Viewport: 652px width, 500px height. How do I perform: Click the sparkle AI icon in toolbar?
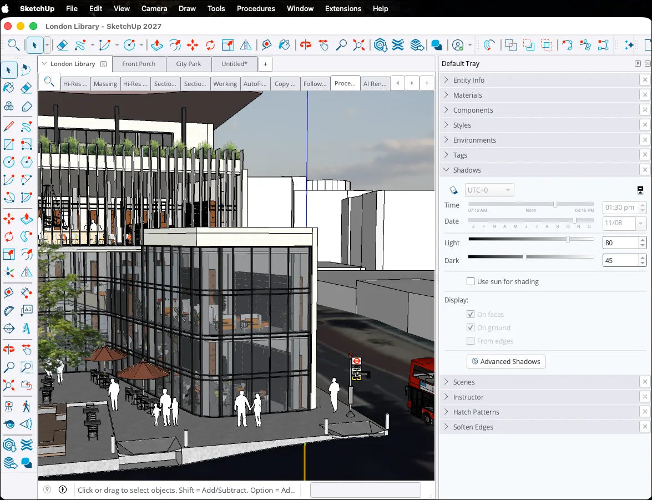pos(629,45)
